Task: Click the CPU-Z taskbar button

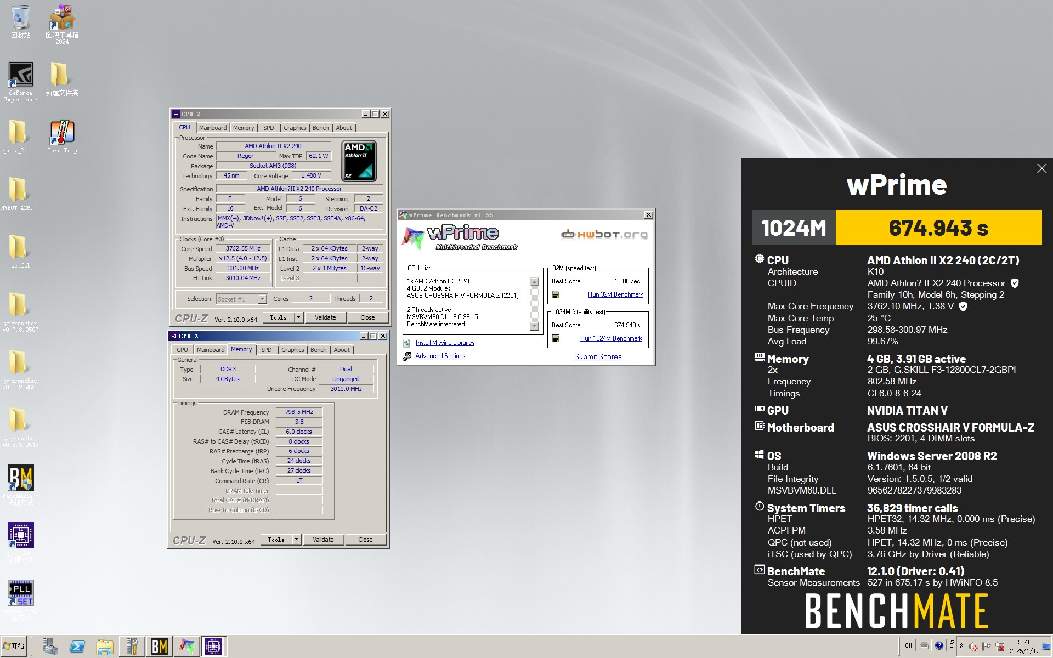Action: click(213, 646)
